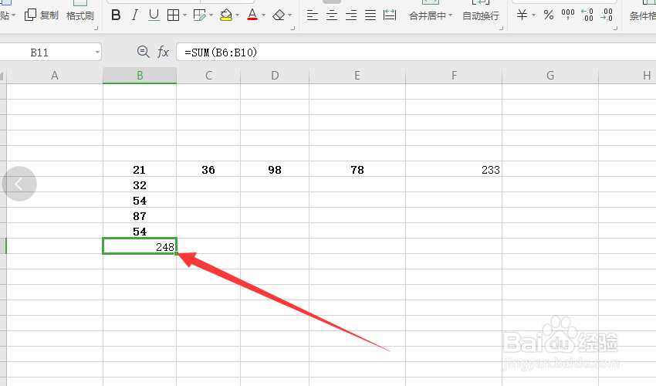Increase decimal places
The width and height of the screenshot is (656, 386).
[x=587, y=15]
